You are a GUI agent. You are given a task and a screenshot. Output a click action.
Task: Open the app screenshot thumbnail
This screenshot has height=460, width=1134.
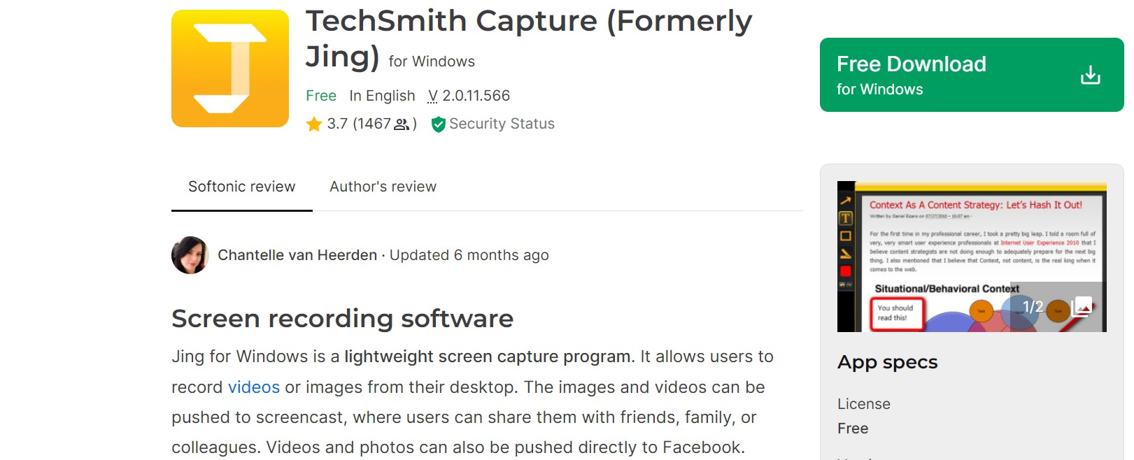pos(972,257)
